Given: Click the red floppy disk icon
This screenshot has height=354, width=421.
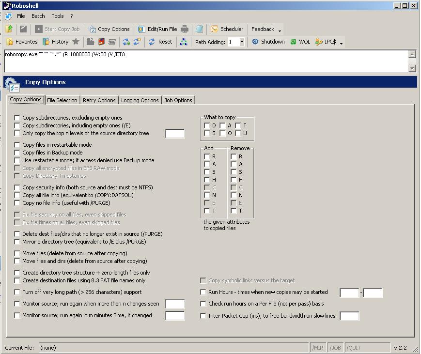Looking at the screenshot, I should pos(101,42).
